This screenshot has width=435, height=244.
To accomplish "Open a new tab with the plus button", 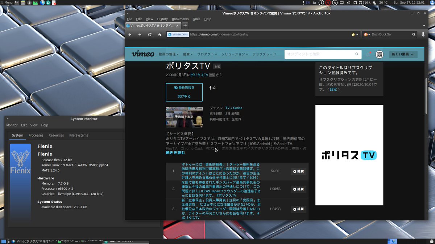I will pyautogui.click(x=185, y=26).
